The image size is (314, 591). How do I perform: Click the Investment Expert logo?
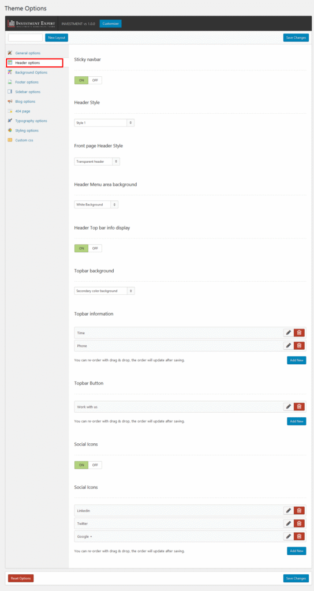(x=31, y=24)
